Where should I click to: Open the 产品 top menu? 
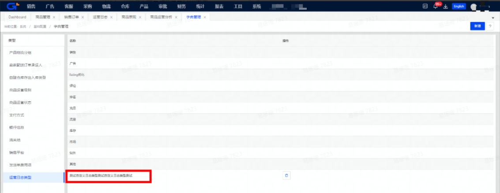click(x=144, y=6)
